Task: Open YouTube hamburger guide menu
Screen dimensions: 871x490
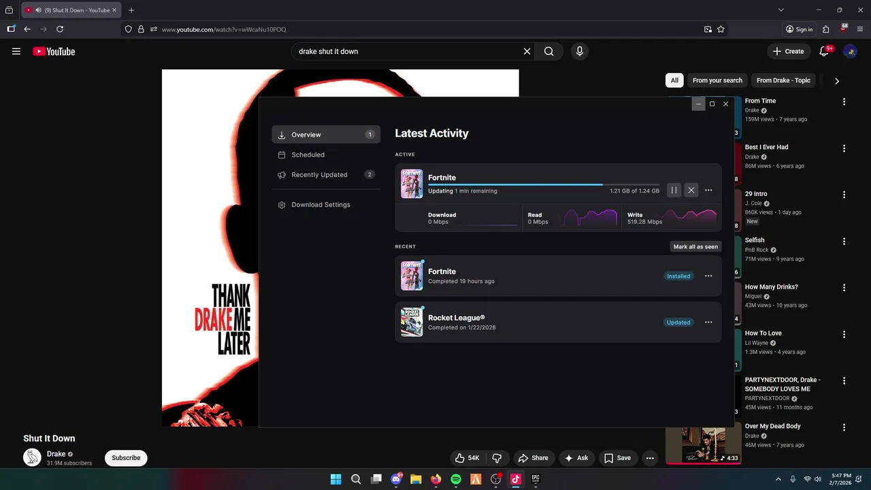Action: (x=16, y=51)
